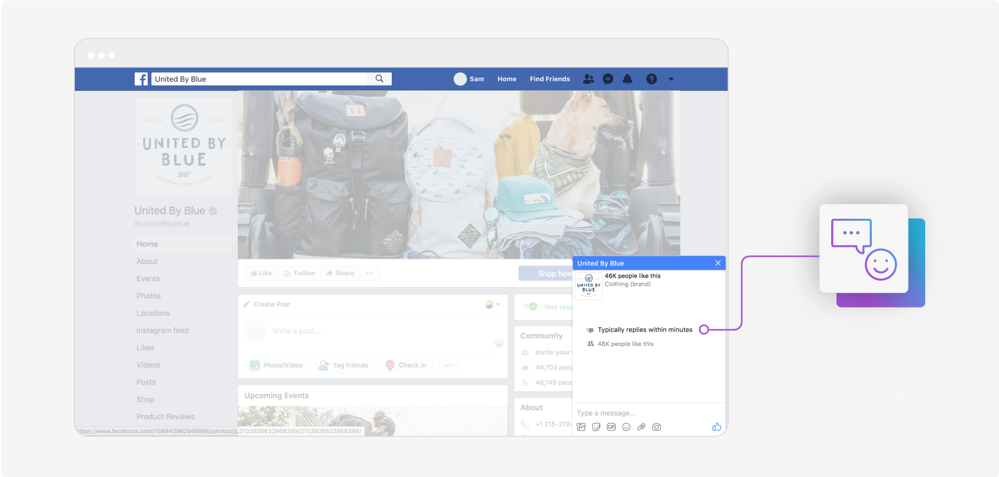Open Product Reviews in the sidebar
The image size is (999, 477).
(x=166, y=417)
